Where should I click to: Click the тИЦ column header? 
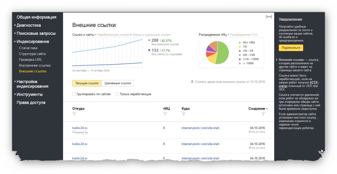[166, 108]
